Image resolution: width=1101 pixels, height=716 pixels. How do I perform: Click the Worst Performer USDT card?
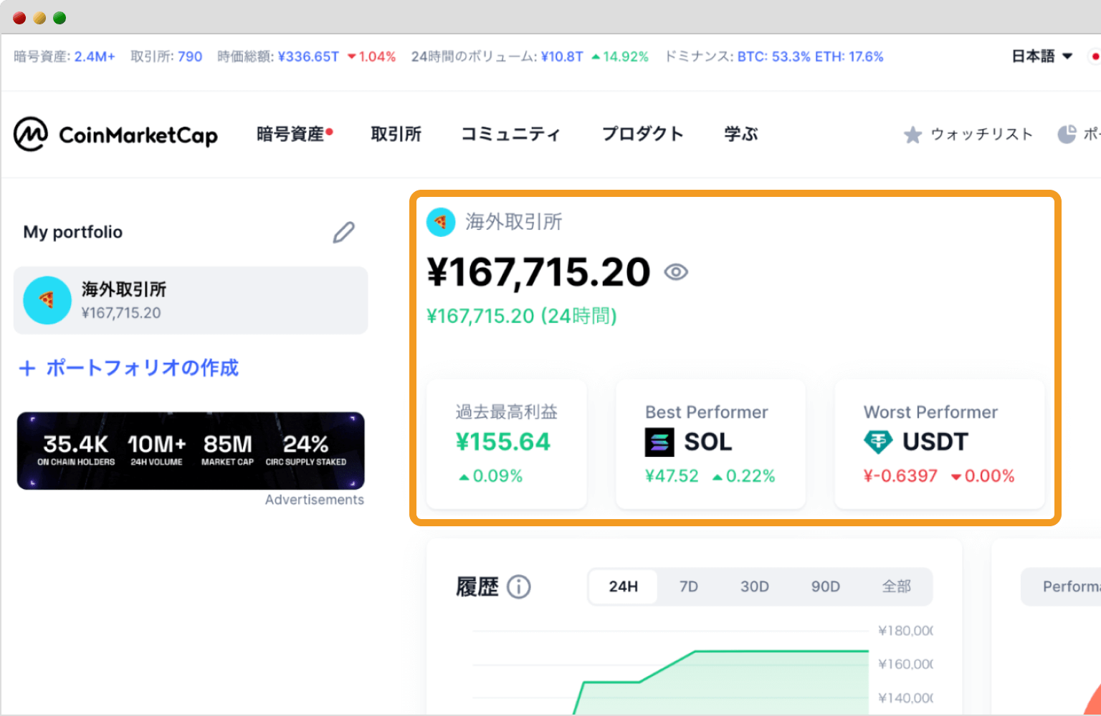point(940,445)
